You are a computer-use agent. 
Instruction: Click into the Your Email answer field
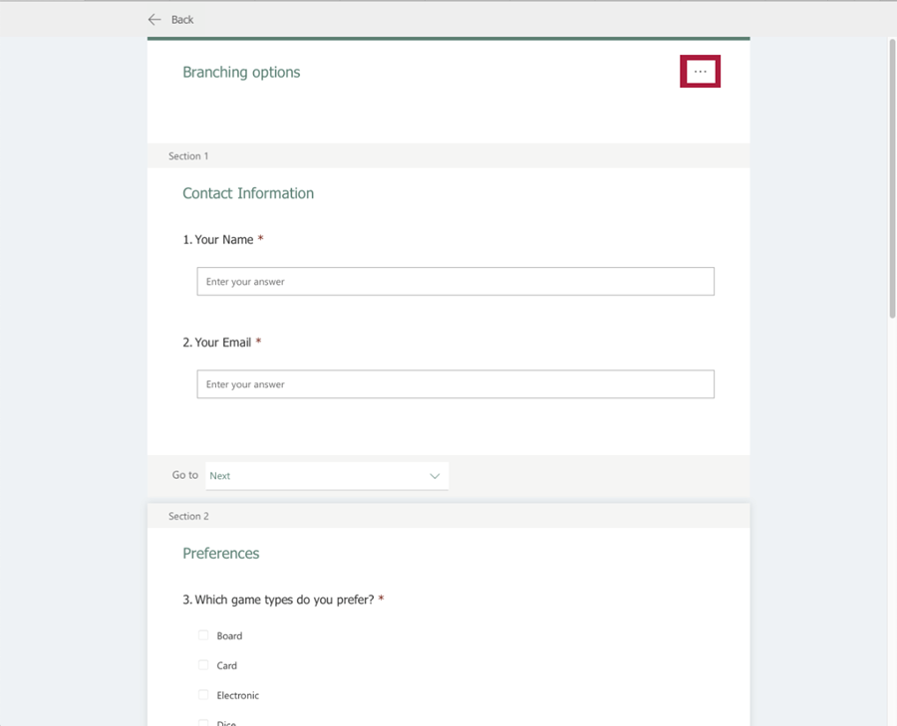coord(455,383)
